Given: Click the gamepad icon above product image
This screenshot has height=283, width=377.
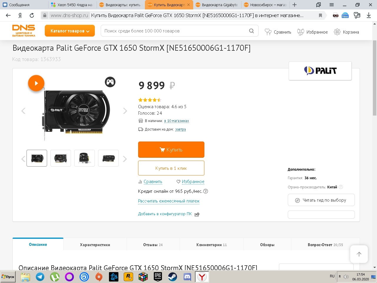Looking at the screenshot, I should 110,82.
